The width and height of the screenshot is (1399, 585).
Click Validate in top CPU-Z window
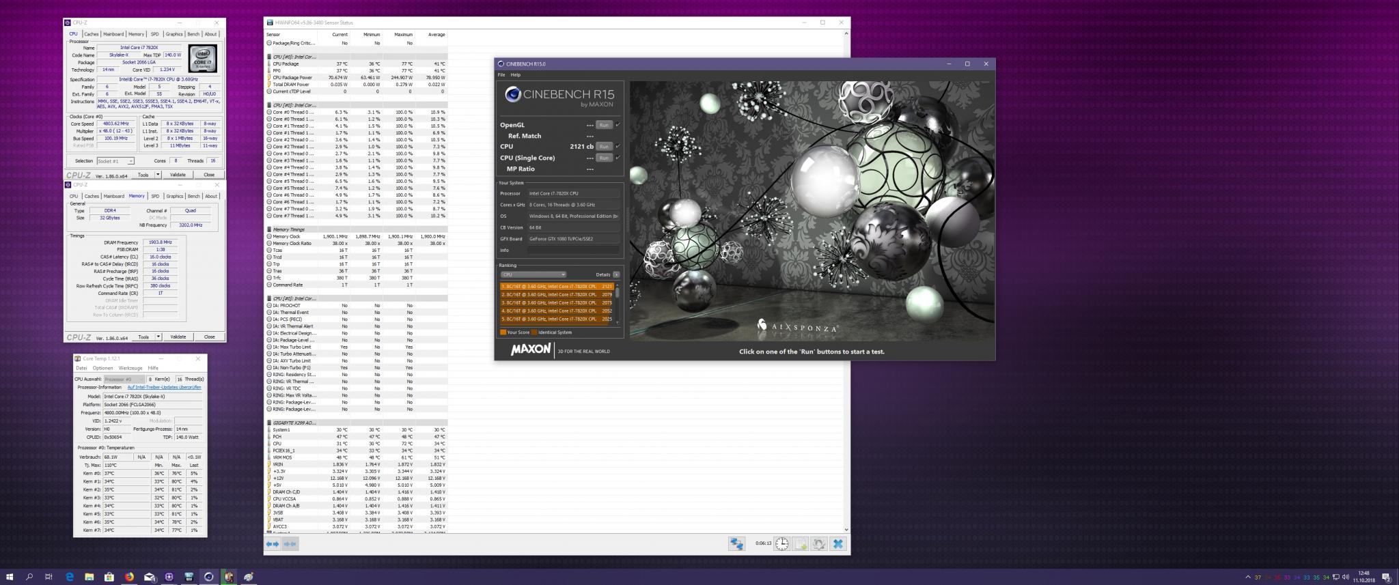pos(178,175)
